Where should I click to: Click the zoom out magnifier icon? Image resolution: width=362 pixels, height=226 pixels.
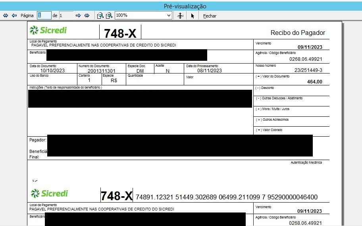(100, 15)
